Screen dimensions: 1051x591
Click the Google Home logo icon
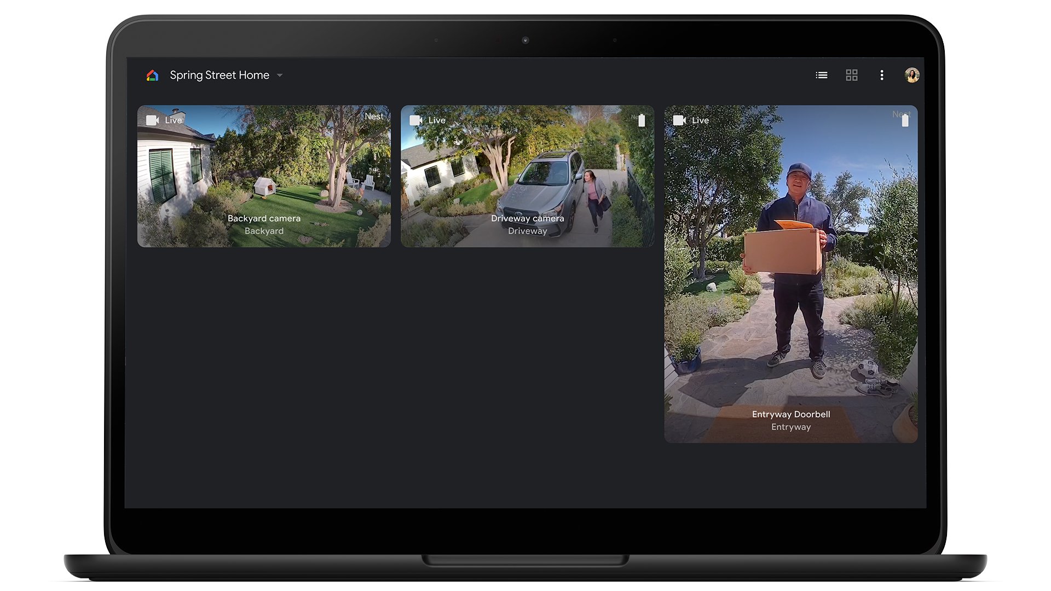(152, 76)
